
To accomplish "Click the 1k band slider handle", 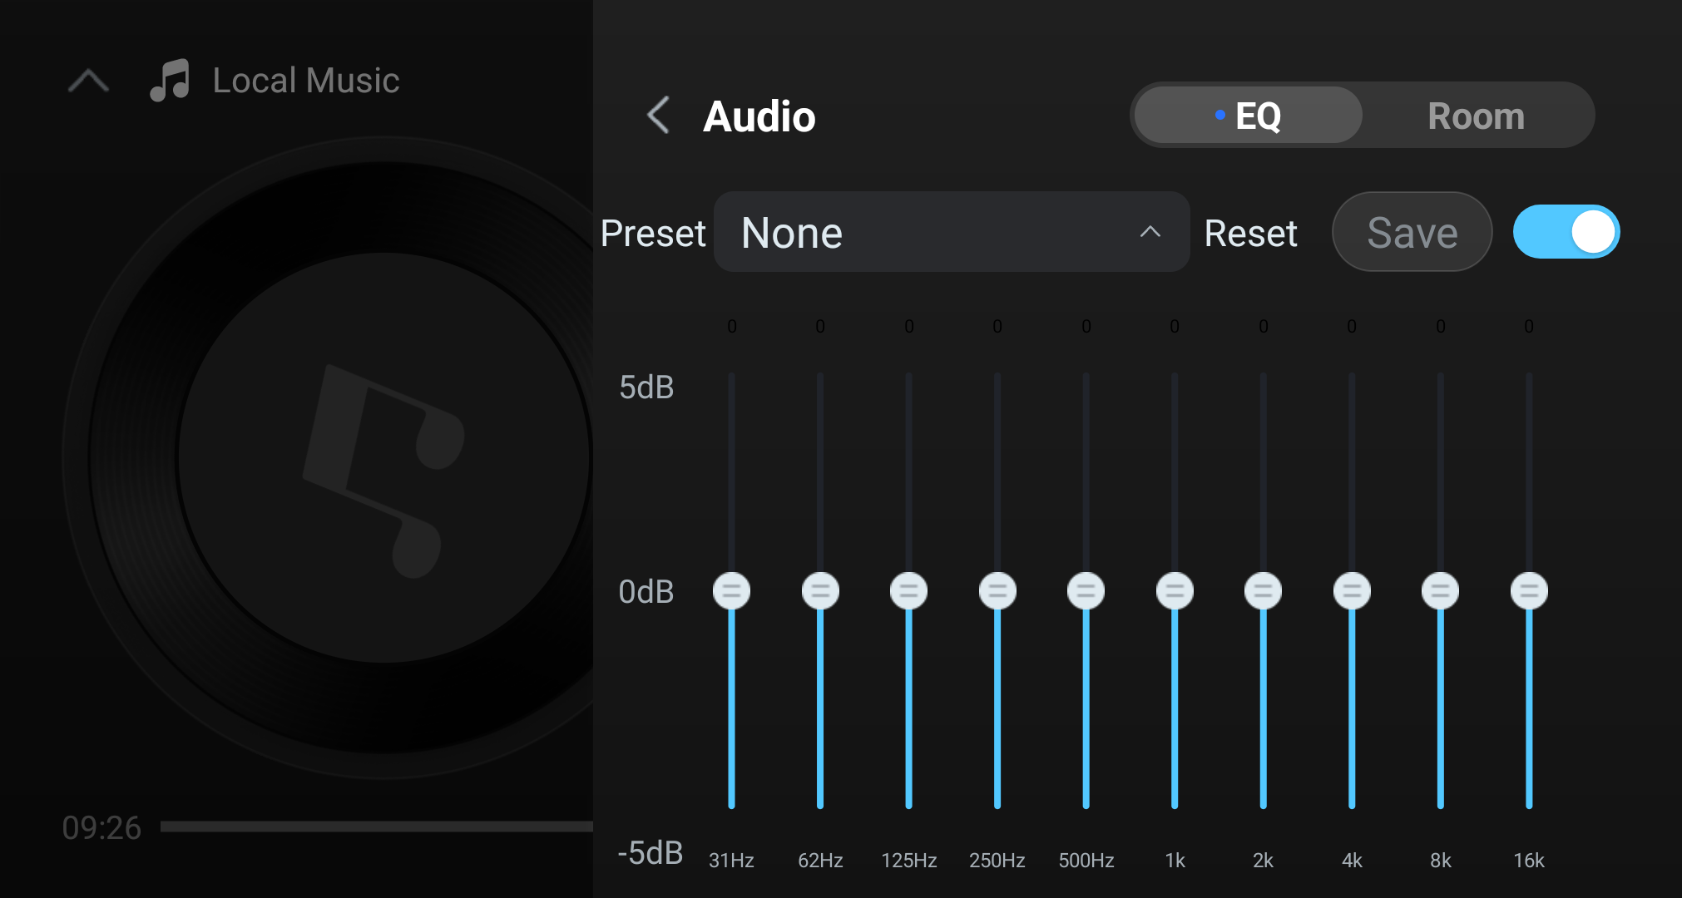I will point(1175,591).
